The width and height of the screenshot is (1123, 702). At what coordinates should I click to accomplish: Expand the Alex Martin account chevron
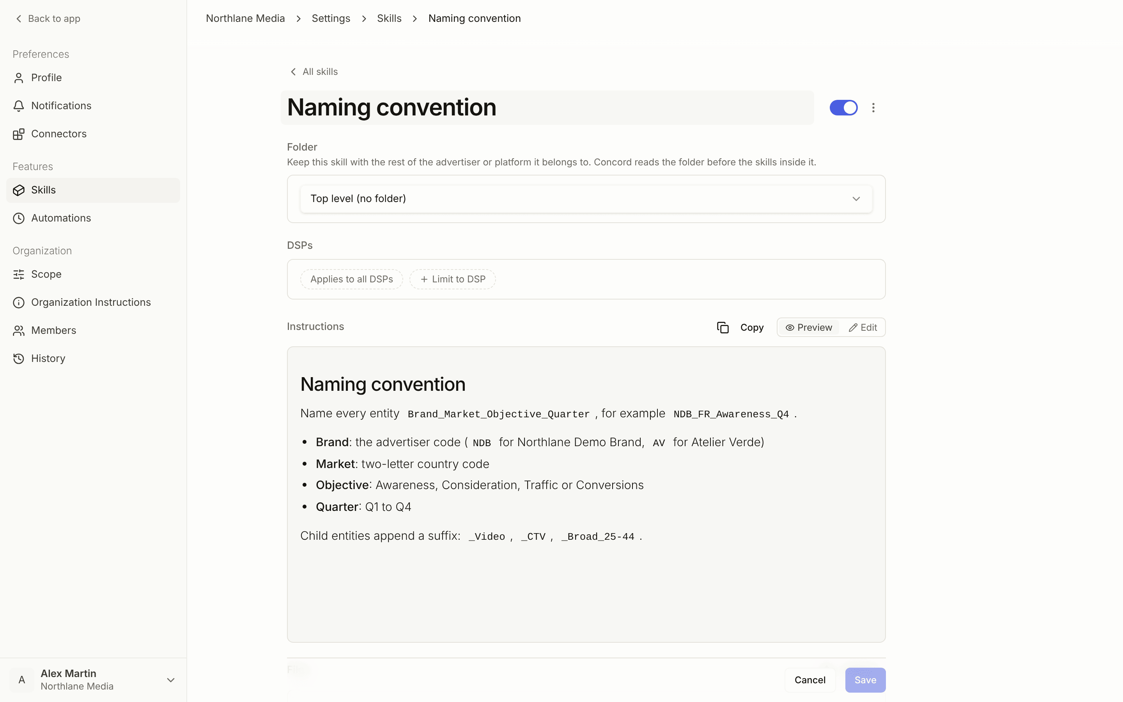(x=171, y=680)
